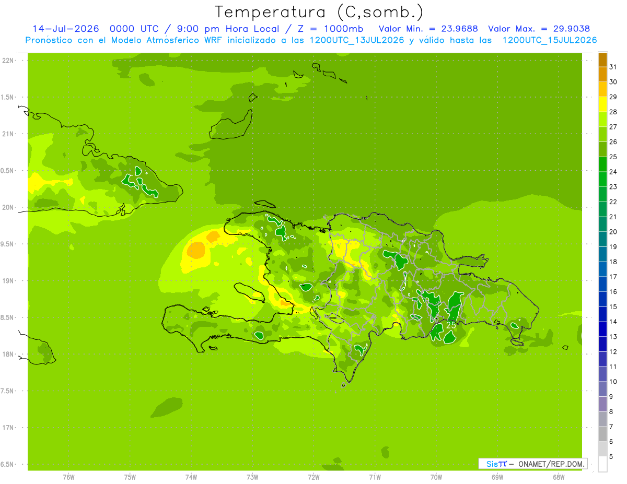Click the purple swatch between 8 and 9

tap(602, 404)
